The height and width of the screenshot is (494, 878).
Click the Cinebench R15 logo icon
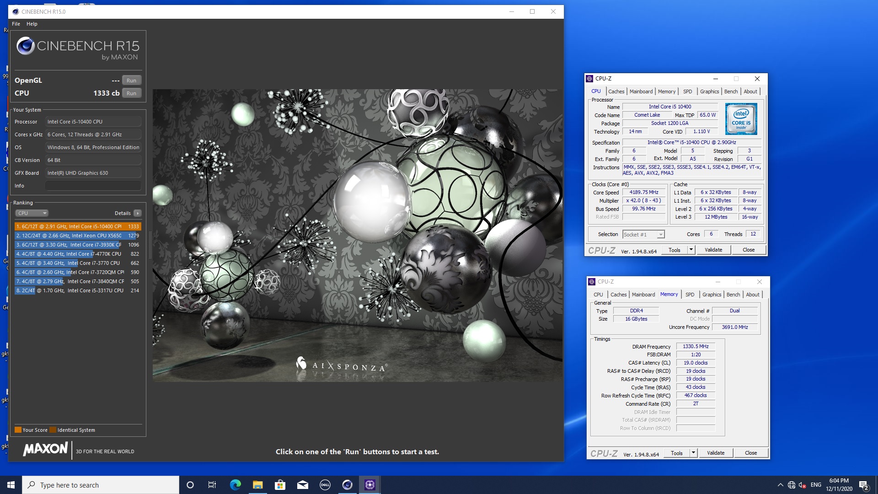pos(26,46)
